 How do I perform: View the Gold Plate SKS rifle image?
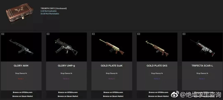click(157, 47)
